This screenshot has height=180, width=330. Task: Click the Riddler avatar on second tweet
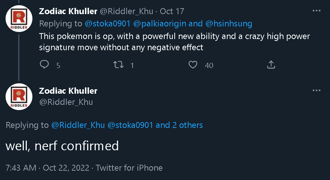click(19, 97)
